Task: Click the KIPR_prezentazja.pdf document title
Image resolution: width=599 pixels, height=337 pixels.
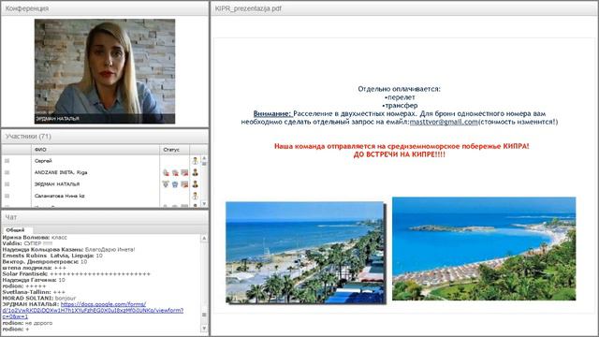Action: pyautogui.click(x=248, y=8)
